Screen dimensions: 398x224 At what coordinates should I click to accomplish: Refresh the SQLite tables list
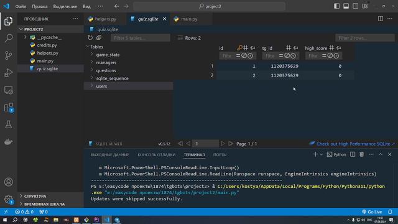click(x=90, y=38)
